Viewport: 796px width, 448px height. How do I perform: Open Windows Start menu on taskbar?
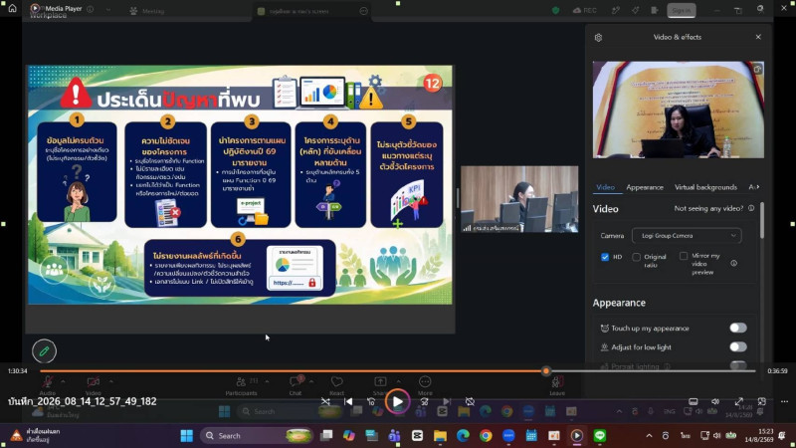(186, 436)
